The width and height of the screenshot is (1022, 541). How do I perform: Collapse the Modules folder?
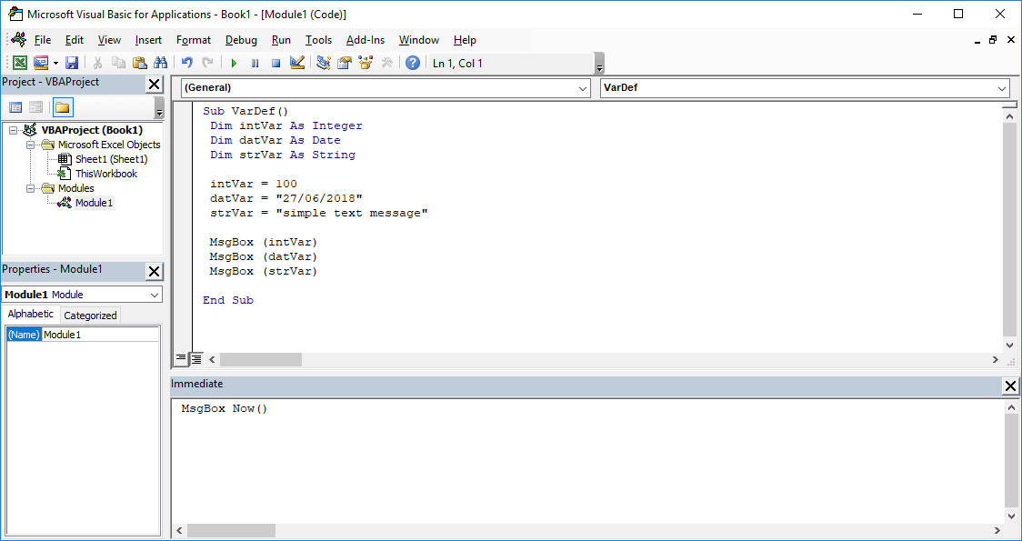30,188
